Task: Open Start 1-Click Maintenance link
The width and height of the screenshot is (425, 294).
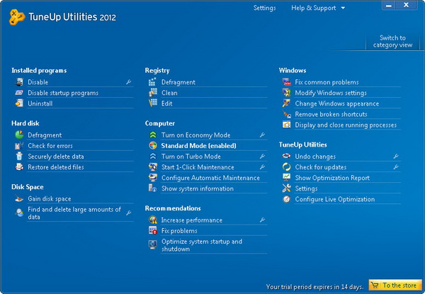Action: tap(198, 167)
